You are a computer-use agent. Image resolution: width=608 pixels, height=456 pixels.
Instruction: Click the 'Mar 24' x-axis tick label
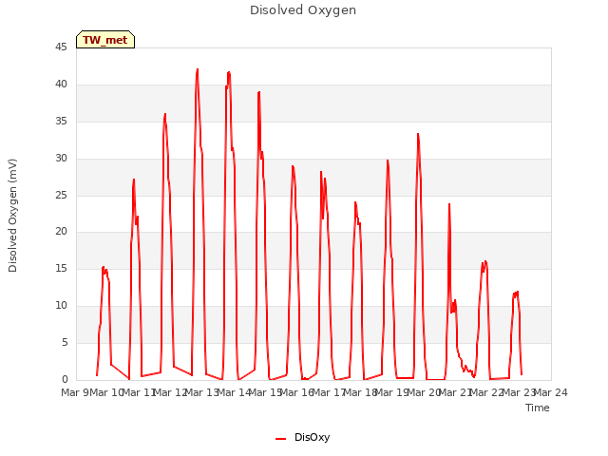[551, 392]
